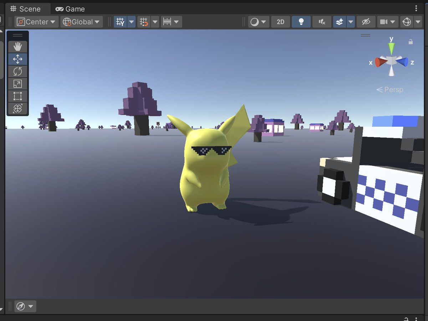Click the green Y axis cone
The height and width of the screenshot is (321, 428).
[391, 48]
